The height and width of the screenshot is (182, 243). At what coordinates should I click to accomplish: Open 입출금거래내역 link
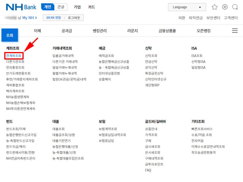[x=63, y=56]
